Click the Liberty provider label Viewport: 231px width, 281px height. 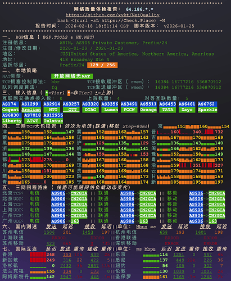pyautogui.click(x=12, y=121)
